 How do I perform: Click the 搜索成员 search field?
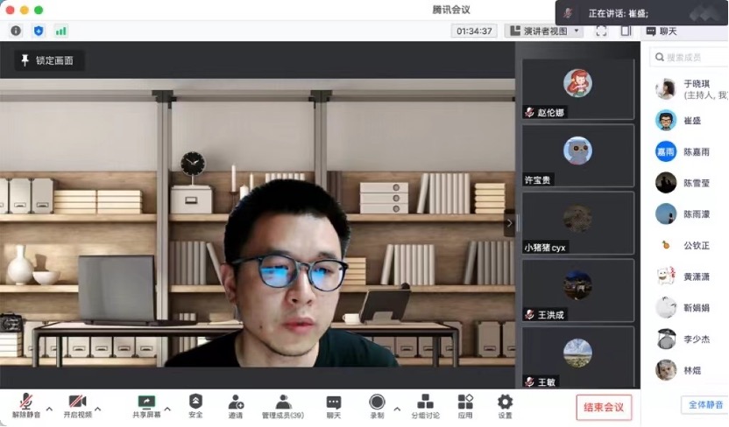(692, 58)
